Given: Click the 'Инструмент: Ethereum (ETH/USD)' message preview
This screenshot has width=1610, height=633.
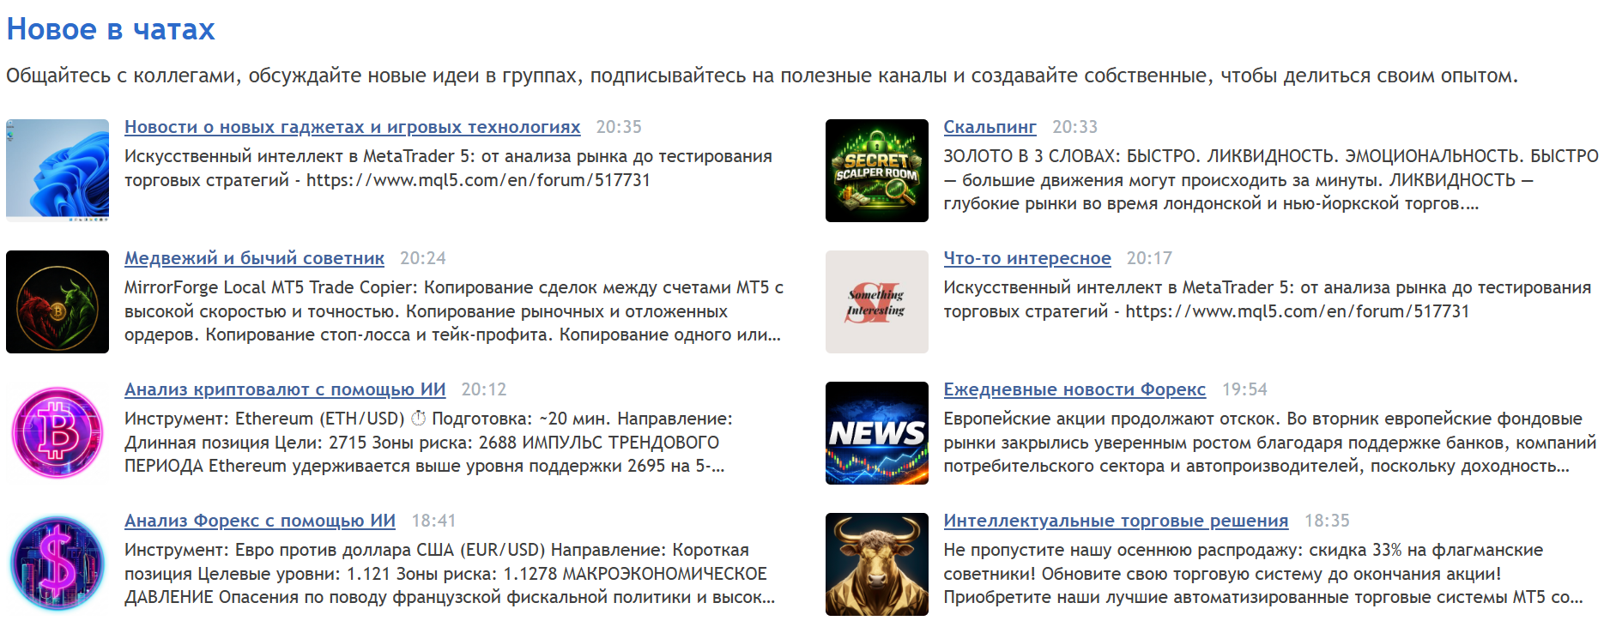Looking at the screenshot, I should 428,443.
